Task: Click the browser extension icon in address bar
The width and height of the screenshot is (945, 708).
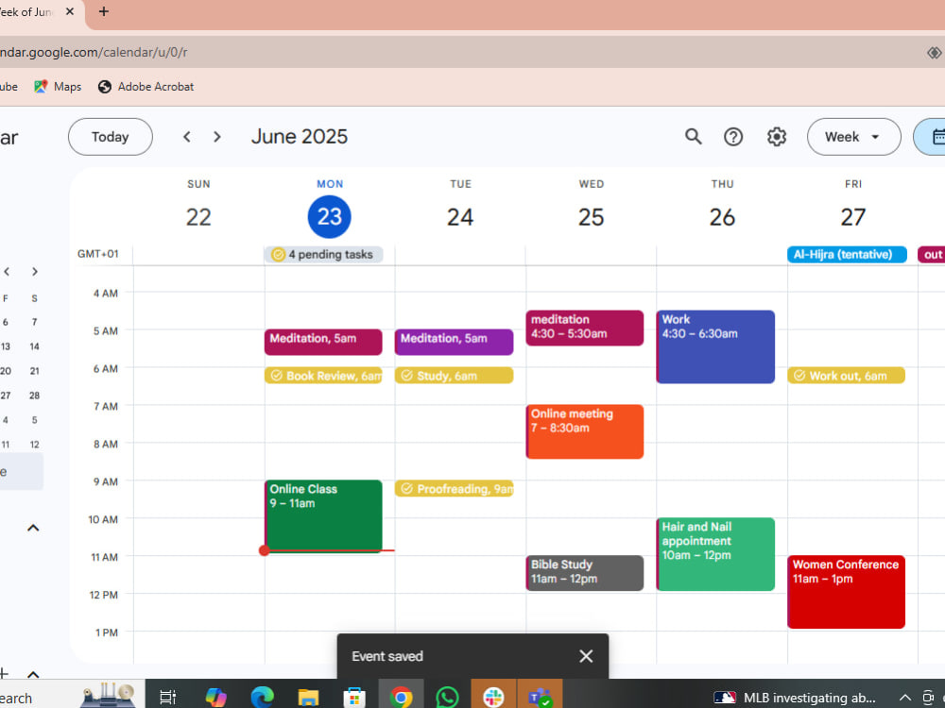Action: pyautogui.click(x=935, y=52)
